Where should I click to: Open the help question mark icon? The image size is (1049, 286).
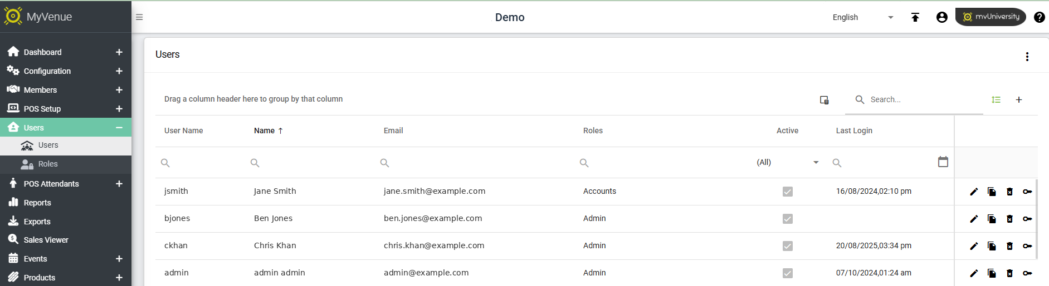click(1040, 17)
